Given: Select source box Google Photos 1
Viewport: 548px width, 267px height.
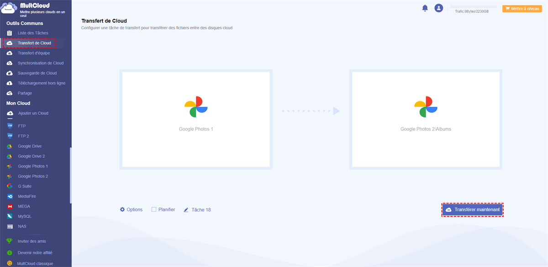Looking at the screenshot, I should 196,119.
